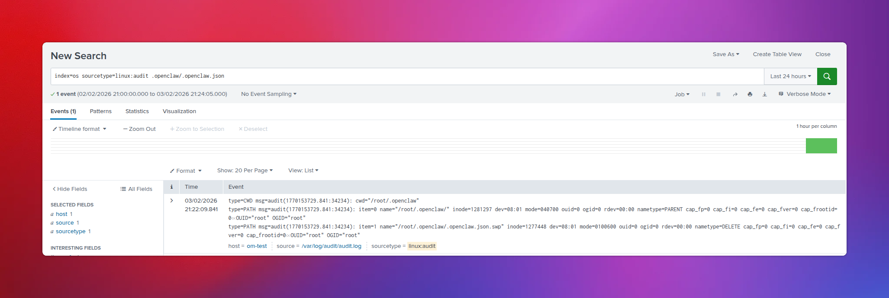
Task: Click the INTERESTING FIELDS heading
Action: coord(76,248)
